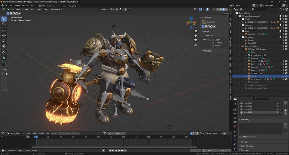The image size is (289, 155).
Task: Open the viewport Add menu
Action: click(x=39, y=9)
